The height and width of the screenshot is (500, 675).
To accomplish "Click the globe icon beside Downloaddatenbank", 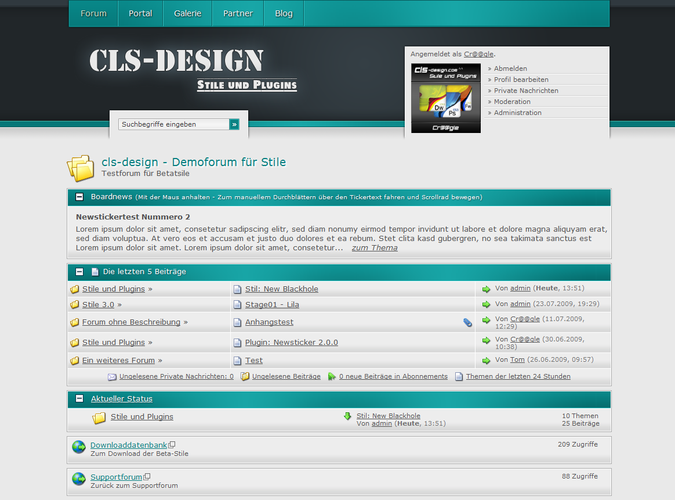I will [79, 447].
